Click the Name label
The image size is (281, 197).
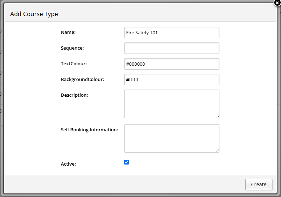tap(68, 32)
